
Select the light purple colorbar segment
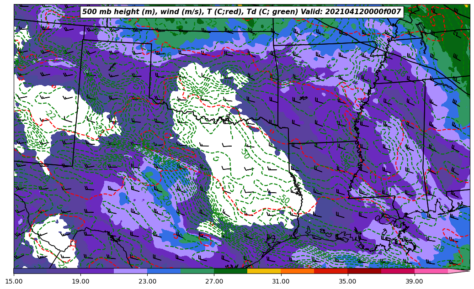pyautogui.click(x=130, y=271)
